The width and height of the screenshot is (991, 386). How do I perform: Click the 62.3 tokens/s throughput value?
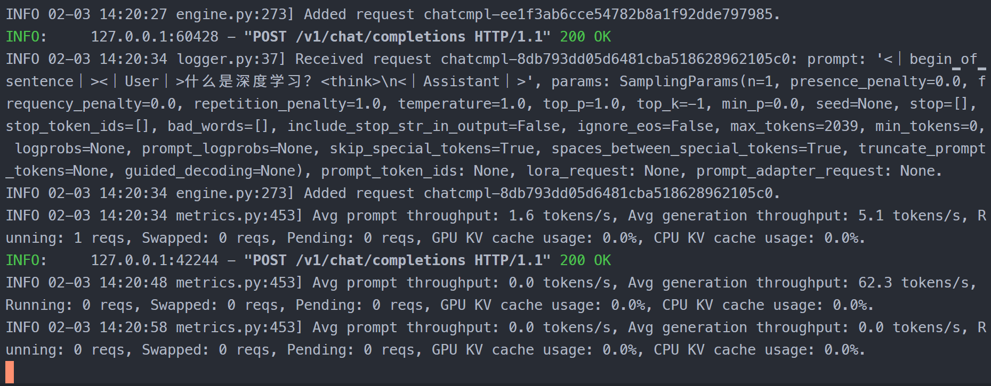coord(916,283)
